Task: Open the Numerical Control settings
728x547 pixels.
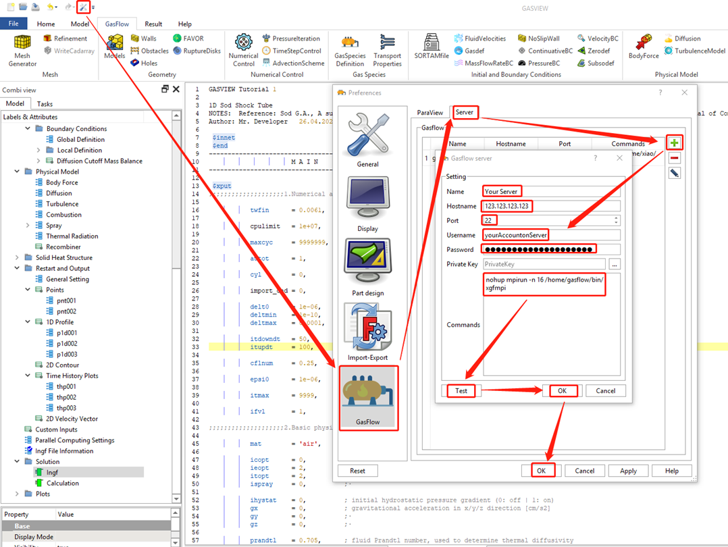Action: click(x=243, y=51)
